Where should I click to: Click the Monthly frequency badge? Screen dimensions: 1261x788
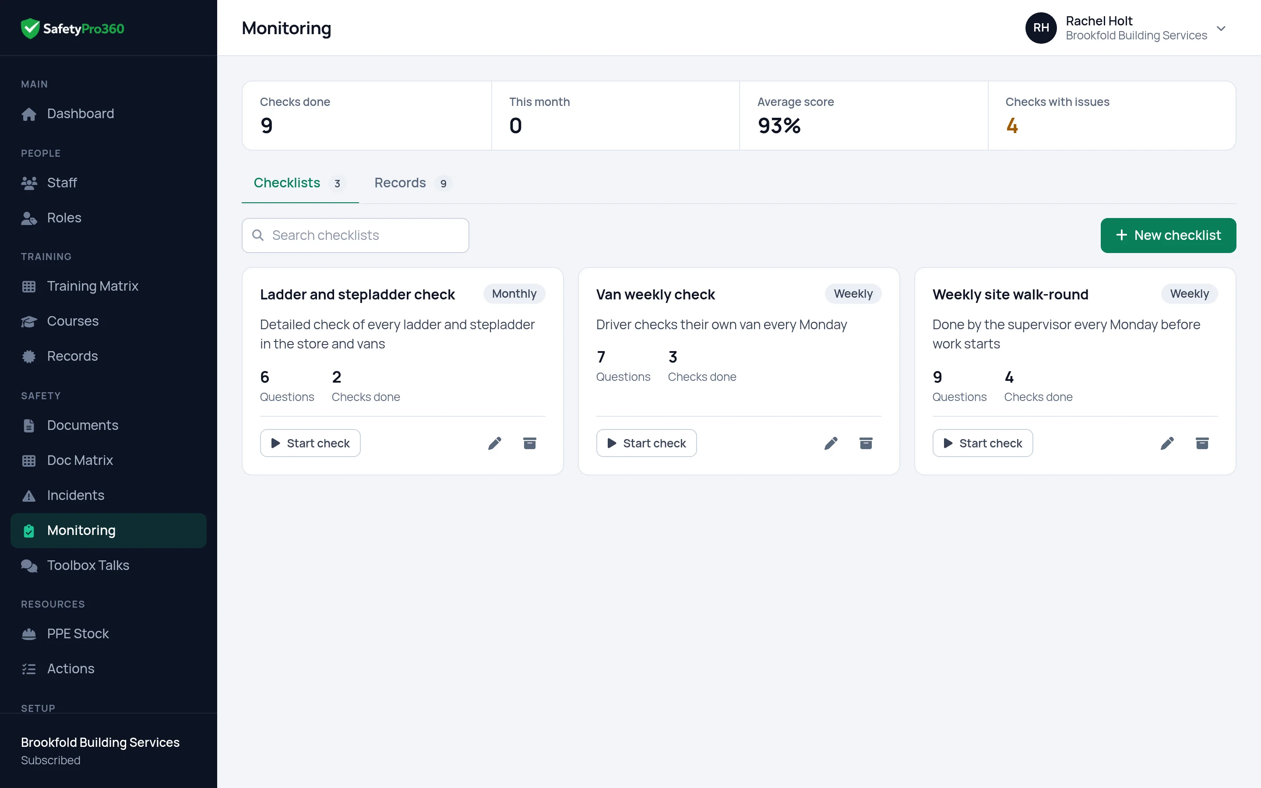click(x=514, y=294)
